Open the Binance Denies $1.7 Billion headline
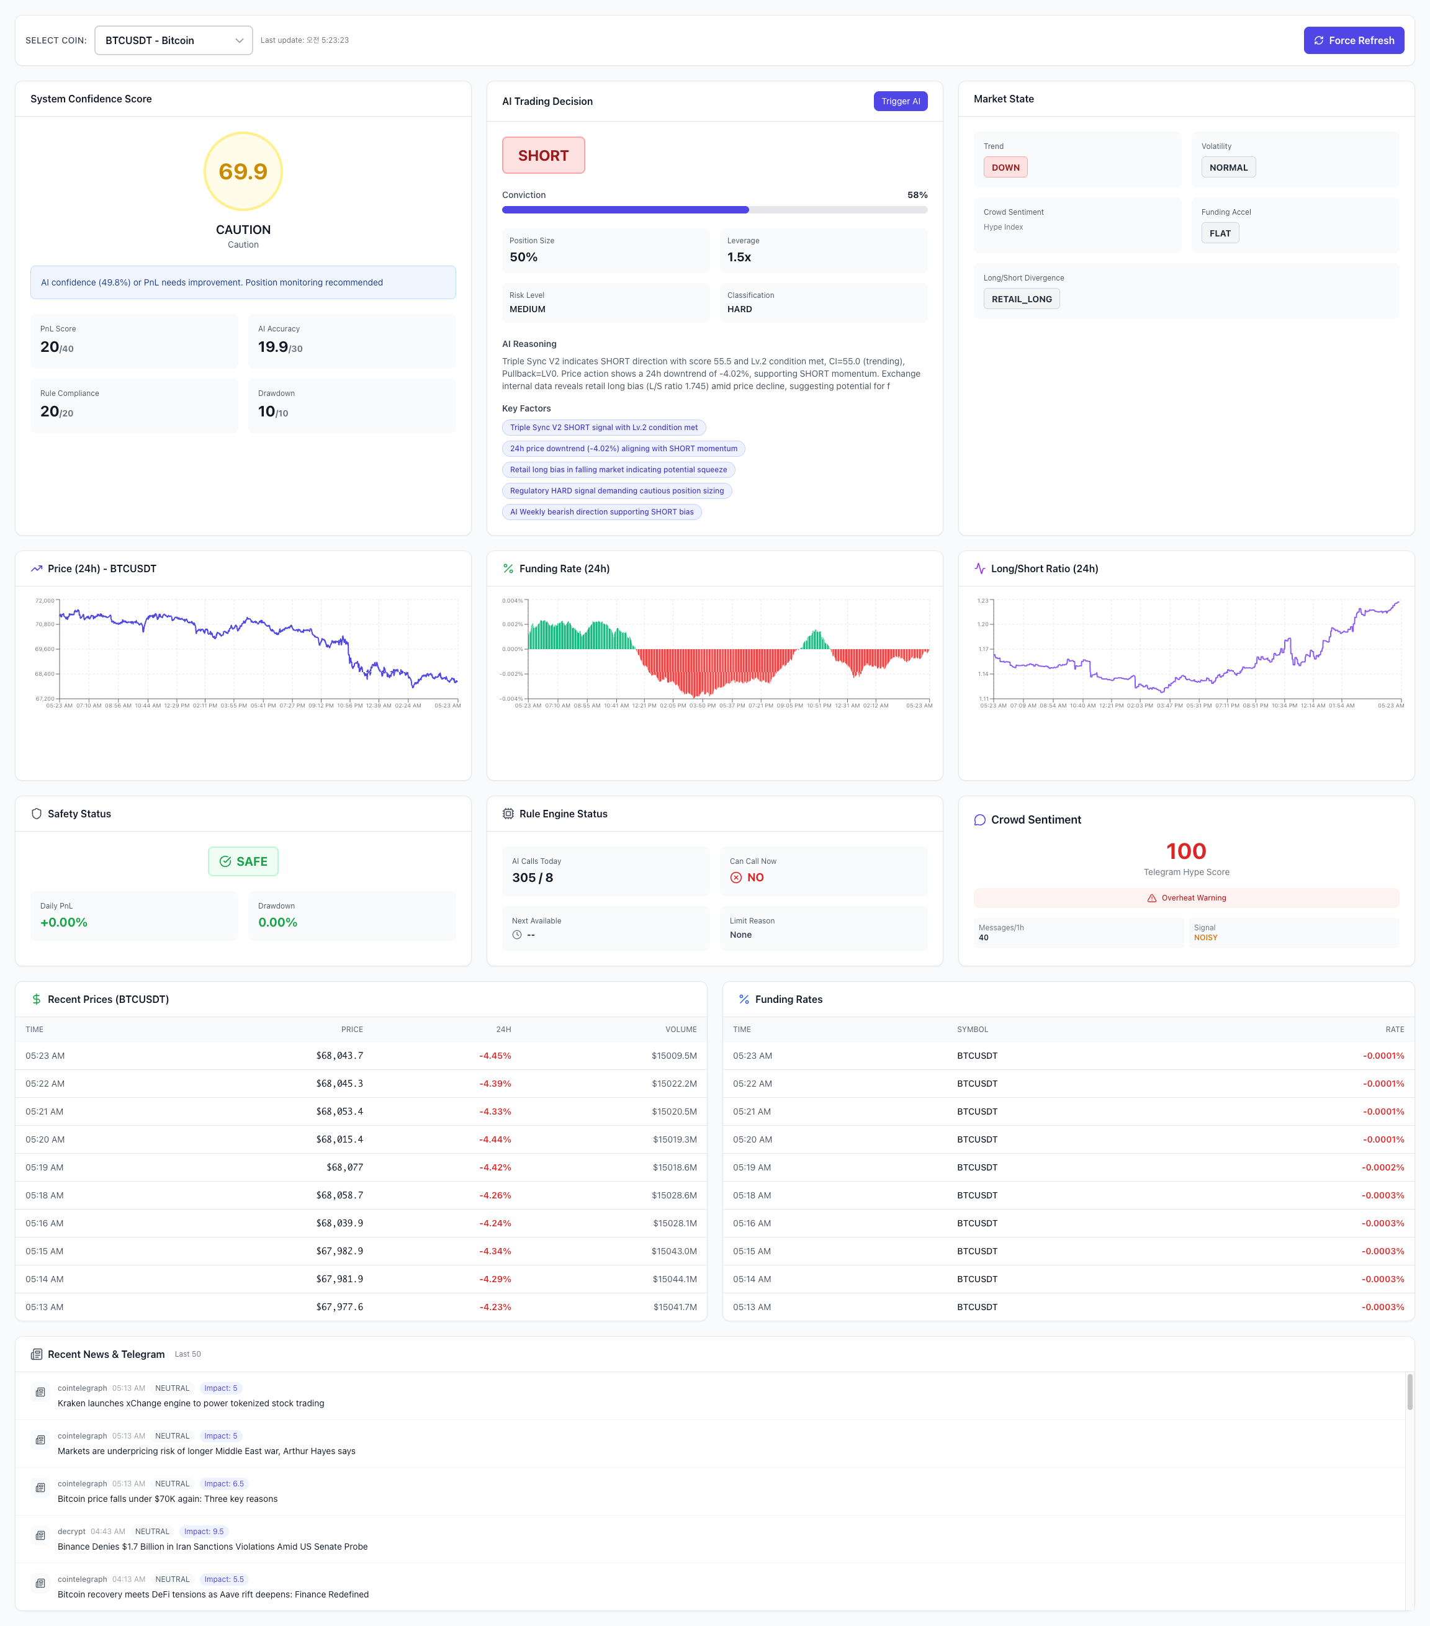Image resolution: width=1430 pixels, height=1626 pixels. point(212,1547)
